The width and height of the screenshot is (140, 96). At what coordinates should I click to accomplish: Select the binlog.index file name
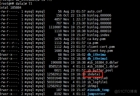coord(98,35)
